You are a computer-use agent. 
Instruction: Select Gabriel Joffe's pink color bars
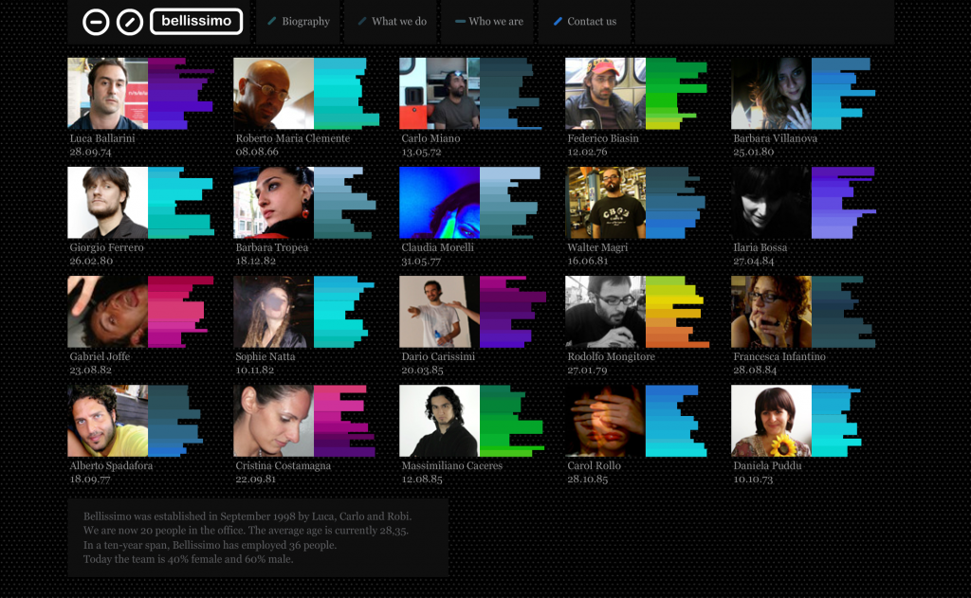pos(178,312)
